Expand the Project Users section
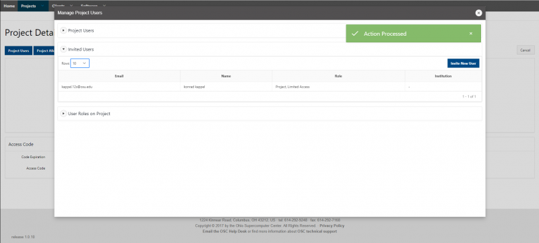The height and width of the screenshot is (243, 539). [x=63, y=30]
